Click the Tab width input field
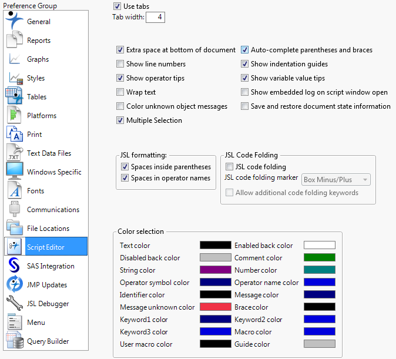Image resolution: width=396 pixels, height=359 pixels. (156, 17)
